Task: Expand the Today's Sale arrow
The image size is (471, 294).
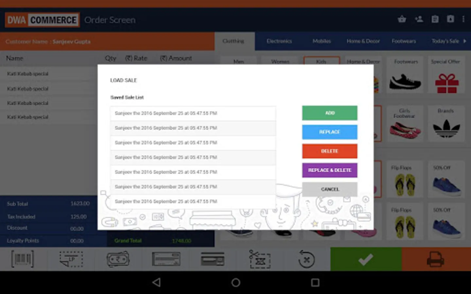Action: 465,41
